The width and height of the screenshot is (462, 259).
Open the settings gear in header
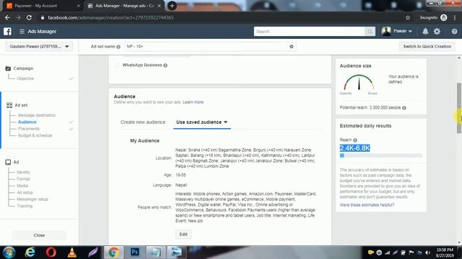pyautogui.click(x=437, y=32)
